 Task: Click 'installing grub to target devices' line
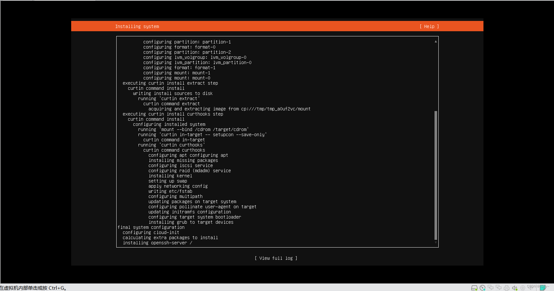[191, 222]
